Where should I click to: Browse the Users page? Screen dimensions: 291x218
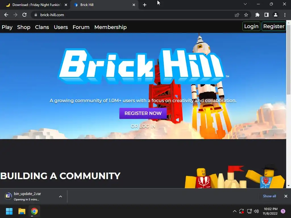(x=61, y=27)
